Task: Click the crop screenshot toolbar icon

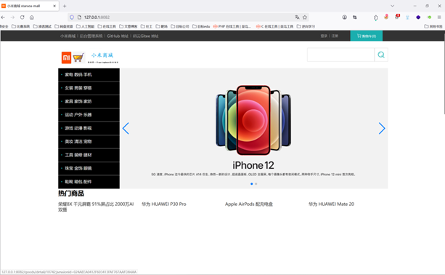Action: (355, 17)
